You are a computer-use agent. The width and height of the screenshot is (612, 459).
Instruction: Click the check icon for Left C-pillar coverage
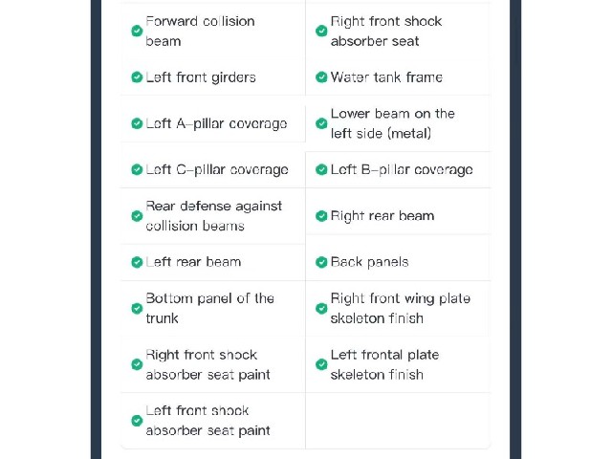coord(137,170)
